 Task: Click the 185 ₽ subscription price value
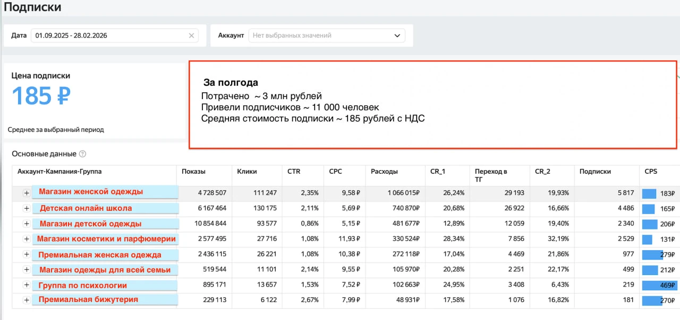[x=41, y=96]
